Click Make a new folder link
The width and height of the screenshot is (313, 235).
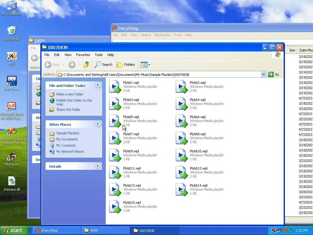70,94
